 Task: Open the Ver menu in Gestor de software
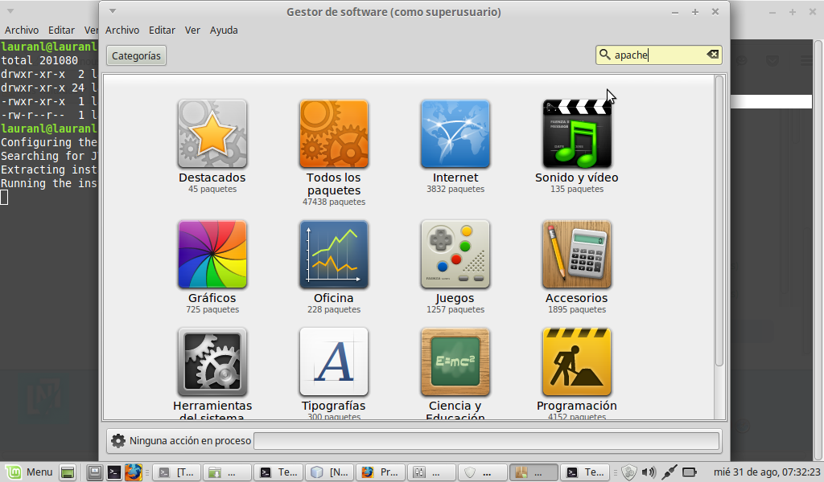[x=192, y=30]
